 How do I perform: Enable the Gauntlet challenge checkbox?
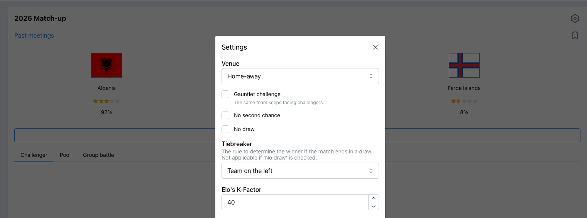(225, 94)
